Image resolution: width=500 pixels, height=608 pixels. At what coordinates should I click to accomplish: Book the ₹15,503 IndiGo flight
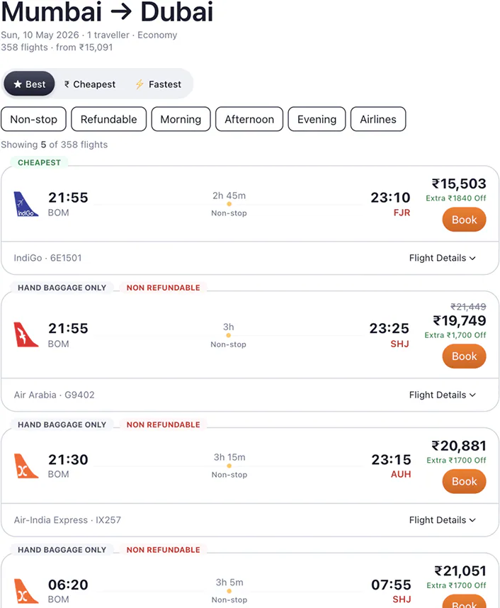point(464,220)
